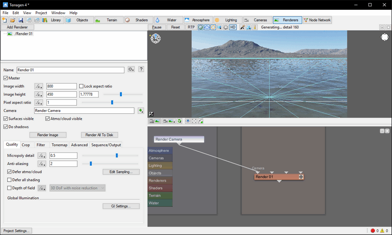Open the Project menu
This screenshot has width=392, height=235.
click(41, 13)
